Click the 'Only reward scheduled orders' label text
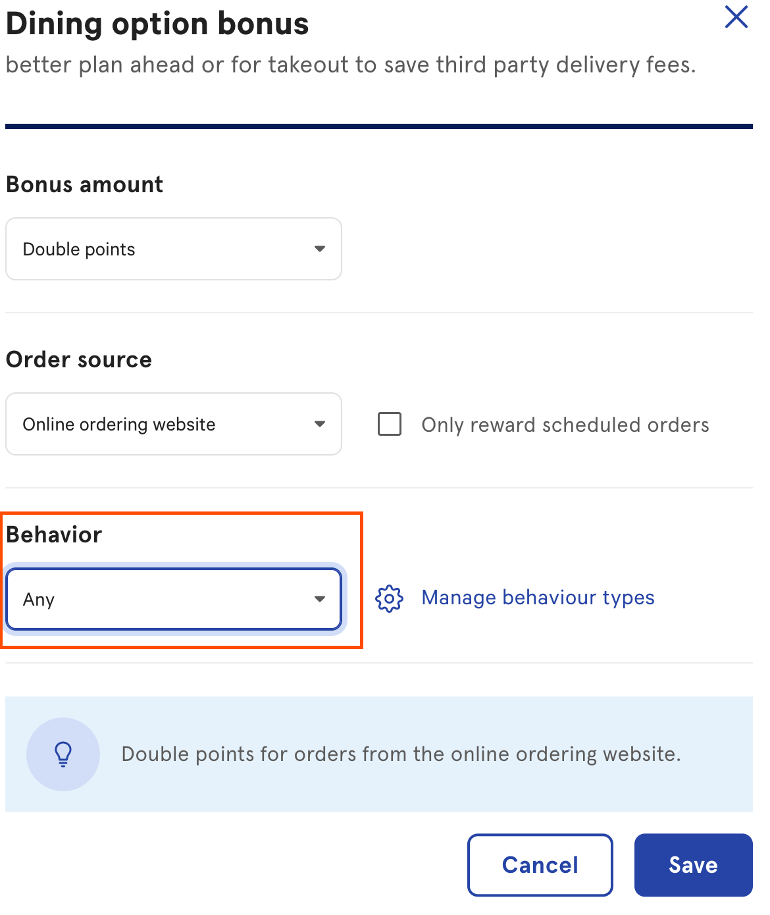The image size is (770, 915). point(565,425)
